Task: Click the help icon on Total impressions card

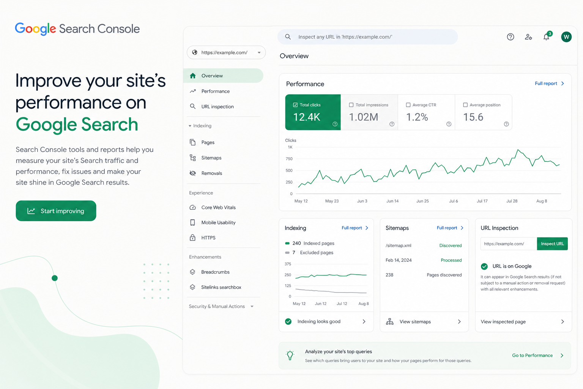Action: [392, 124]
